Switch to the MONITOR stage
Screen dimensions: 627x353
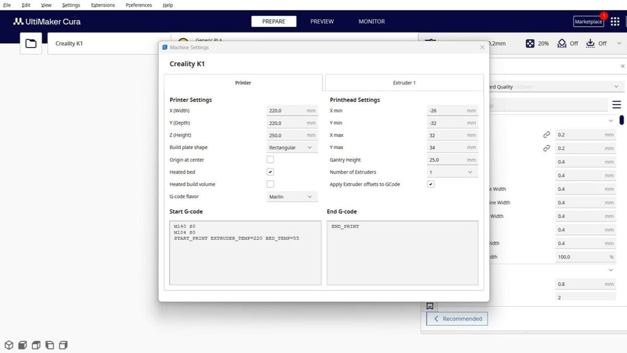tap(371, 21)
